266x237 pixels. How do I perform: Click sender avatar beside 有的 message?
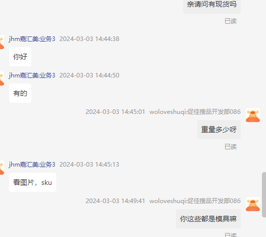click(x=2, y=78)
